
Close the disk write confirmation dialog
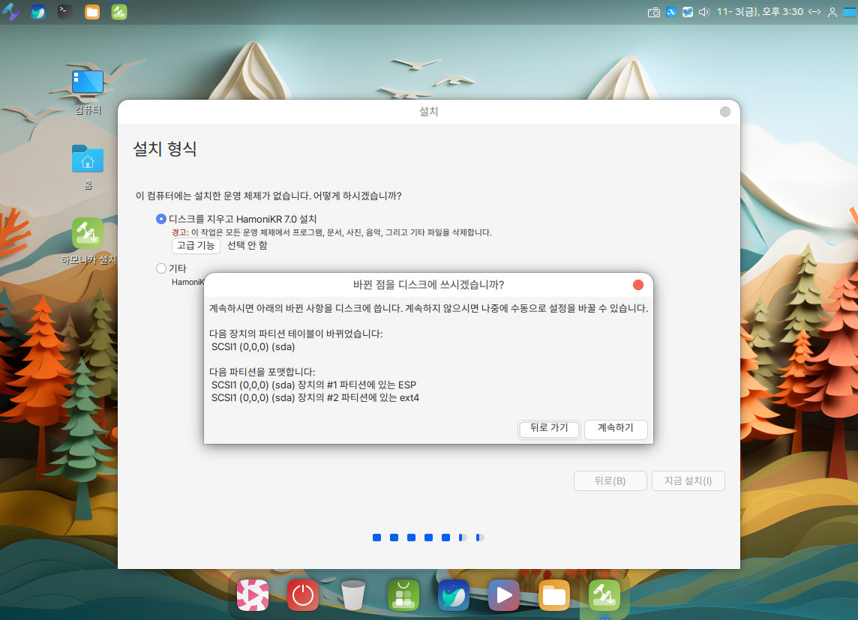tap(638, 285)
